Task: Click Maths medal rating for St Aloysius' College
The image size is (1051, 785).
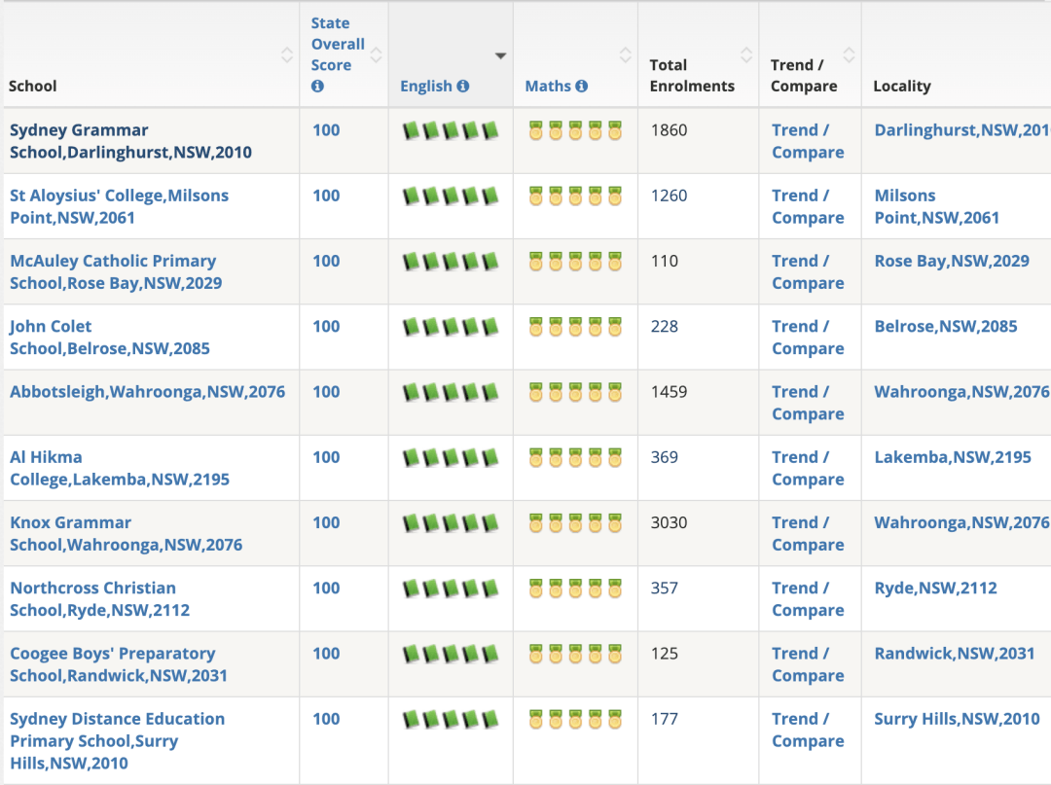Action: [575, 196]
